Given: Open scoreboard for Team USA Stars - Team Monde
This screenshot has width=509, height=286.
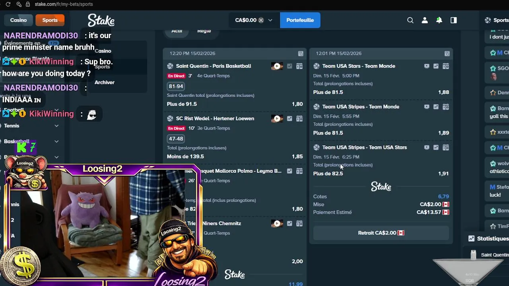Looking at the screenshot, I should pos(446,66).
